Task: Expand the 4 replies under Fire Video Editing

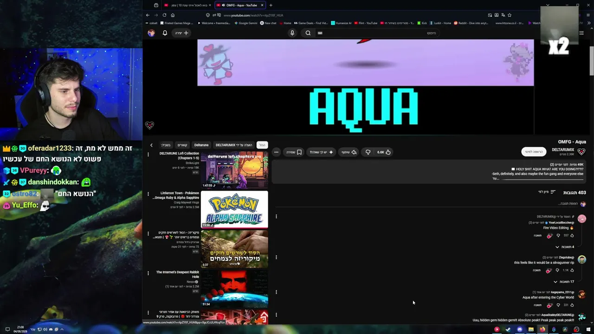Action: point(564,247)
